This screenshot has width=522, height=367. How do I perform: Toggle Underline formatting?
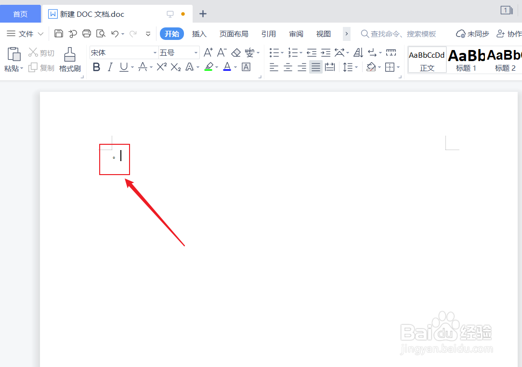124,67
